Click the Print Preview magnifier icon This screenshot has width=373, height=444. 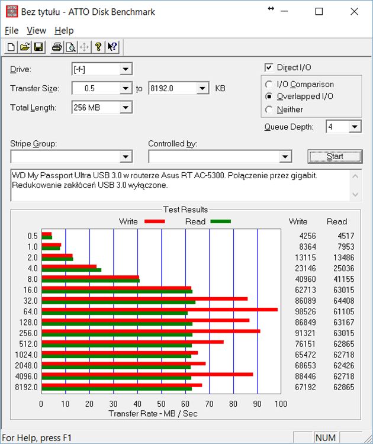pyautogui.click(x=70, y=47)
